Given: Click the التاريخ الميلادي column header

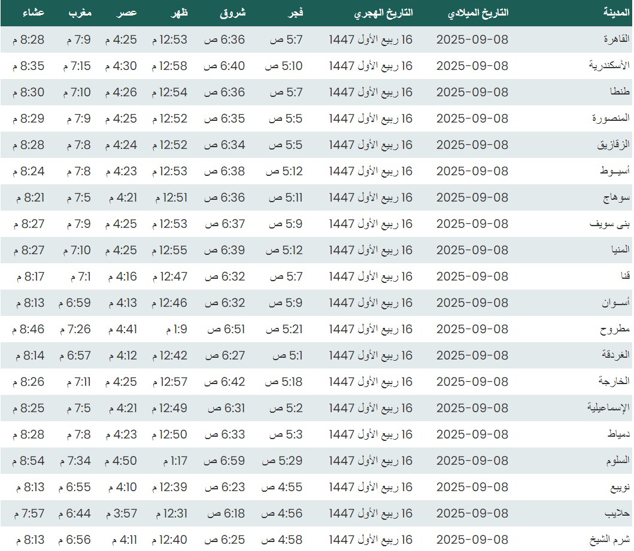Looking at the screenshot, I should [478, 13].
